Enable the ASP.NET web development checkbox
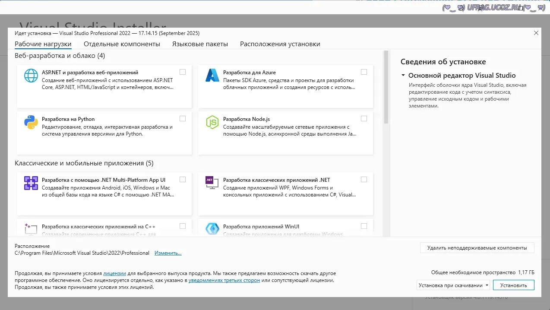The image size is (550, 310). pos(183,72)
